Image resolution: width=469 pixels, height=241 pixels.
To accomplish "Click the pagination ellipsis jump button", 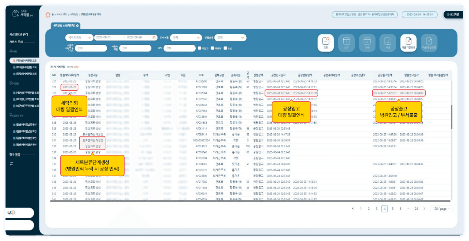I will click(408, 209).
